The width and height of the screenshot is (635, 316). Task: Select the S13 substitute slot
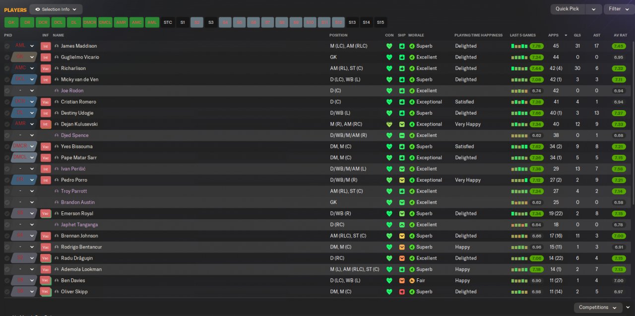(x=352, y=22)
